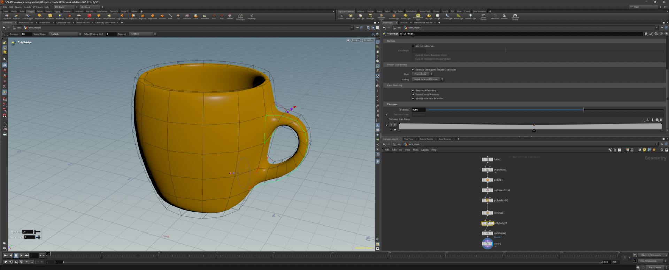Click the Sky Light shelf icon

pyautogui.click(x=429, y=16)
